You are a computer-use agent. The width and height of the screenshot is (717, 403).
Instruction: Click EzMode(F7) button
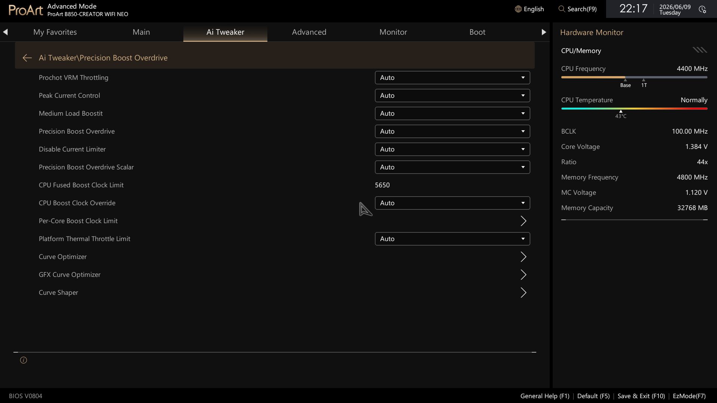click(689, 396)
